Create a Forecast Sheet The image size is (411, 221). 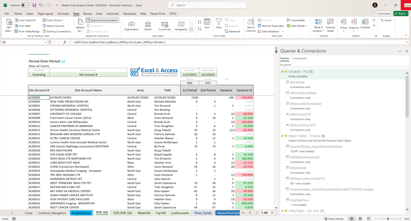[330, 25]
